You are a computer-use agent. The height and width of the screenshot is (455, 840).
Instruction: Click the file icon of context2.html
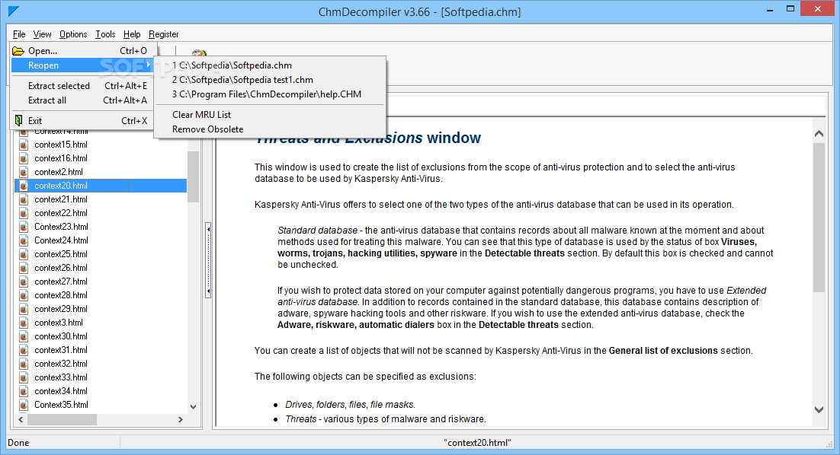coord(24,172)
